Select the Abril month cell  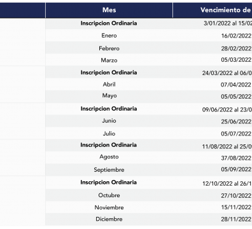click(109, 85)
